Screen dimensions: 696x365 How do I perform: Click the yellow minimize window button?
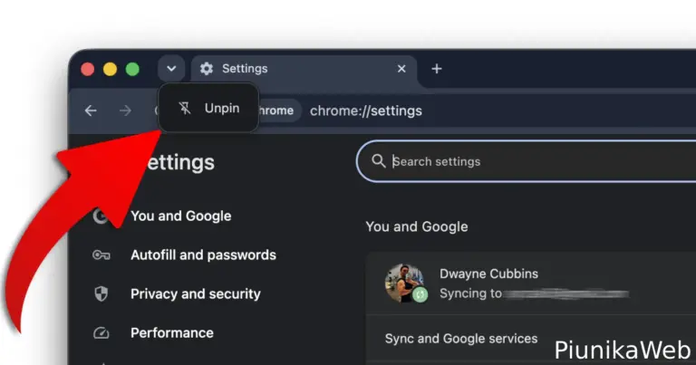pos(110,69)
